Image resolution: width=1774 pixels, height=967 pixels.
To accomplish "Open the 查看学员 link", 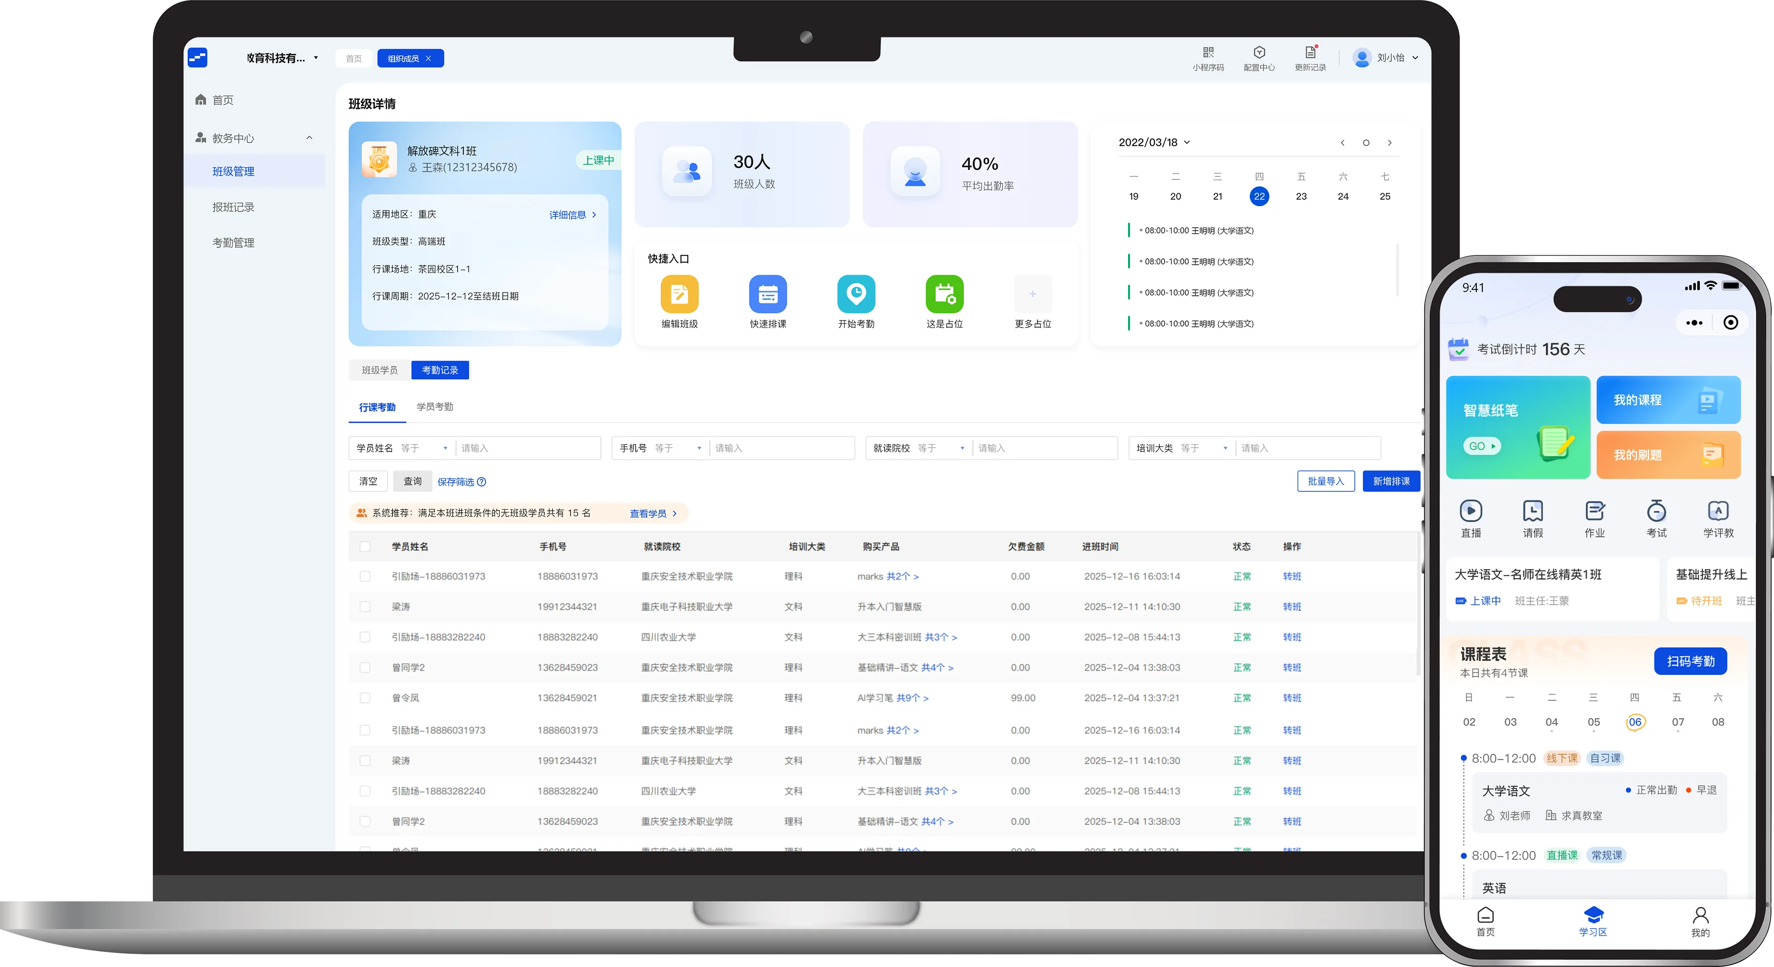I will (653, 513).
